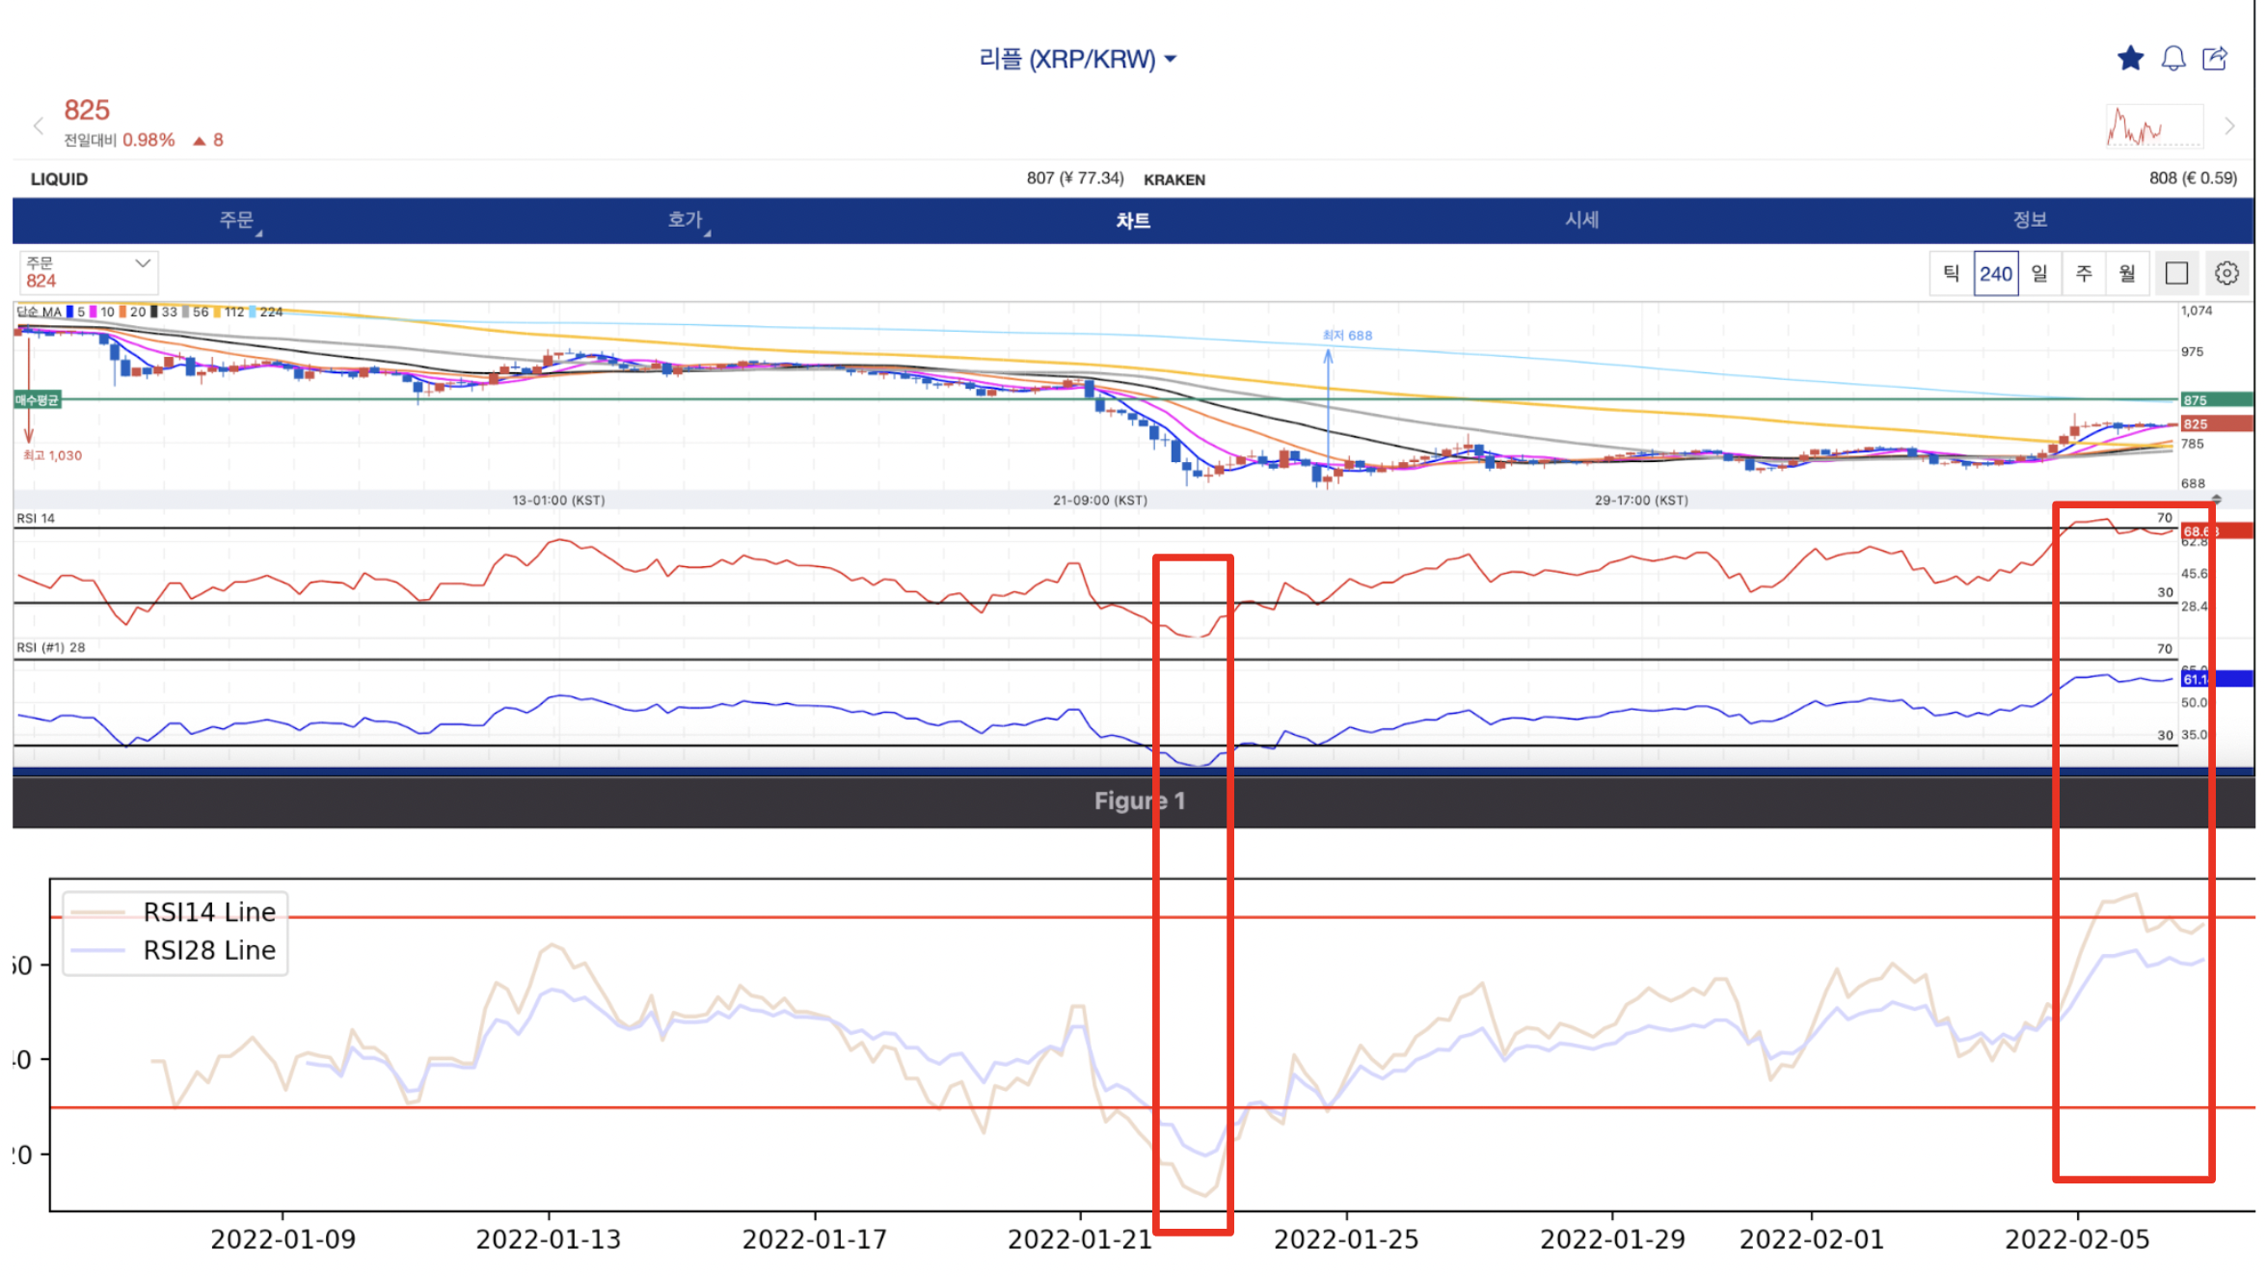Click the fullscreen square icon

tap(2176, 274)
